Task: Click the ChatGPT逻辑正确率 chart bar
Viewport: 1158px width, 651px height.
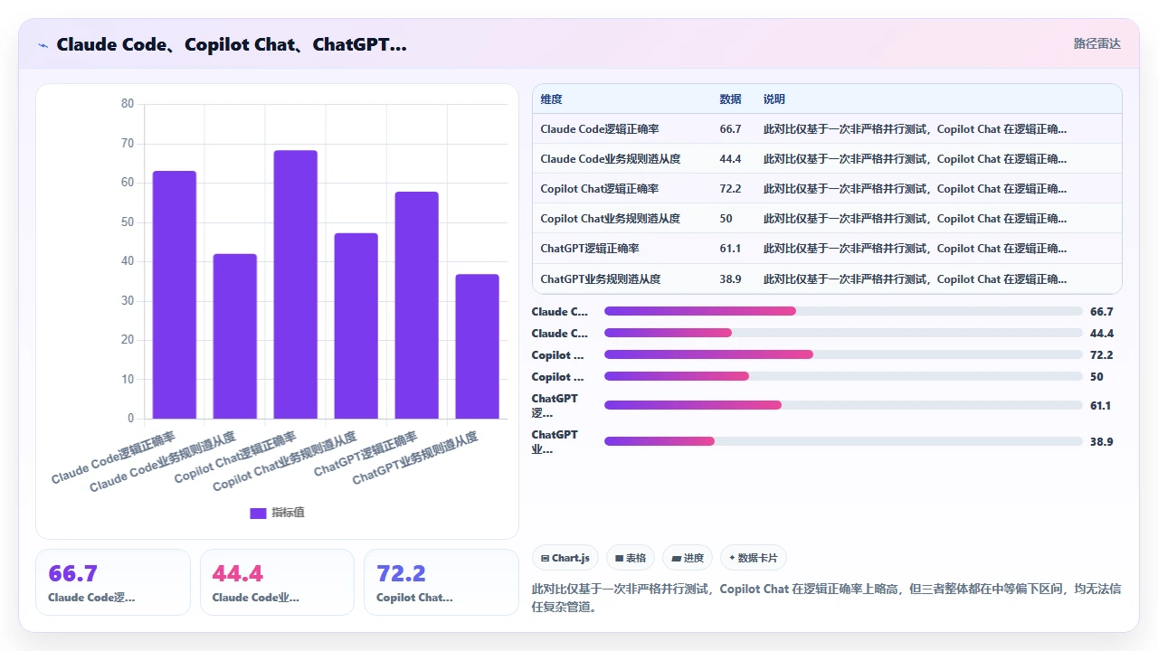Action: coord(416,305)
